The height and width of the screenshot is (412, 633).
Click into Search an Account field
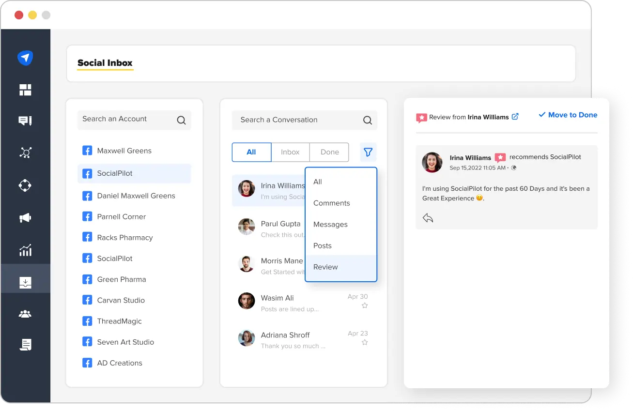pyautogui.click(x=134, y=120)
